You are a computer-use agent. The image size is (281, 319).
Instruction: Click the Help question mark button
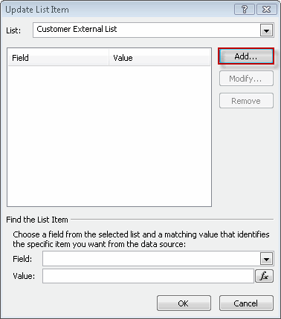pos(245,10)
